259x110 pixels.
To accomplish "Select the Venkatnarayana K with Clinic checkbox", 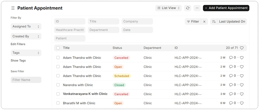I will [x=58, y=94].
